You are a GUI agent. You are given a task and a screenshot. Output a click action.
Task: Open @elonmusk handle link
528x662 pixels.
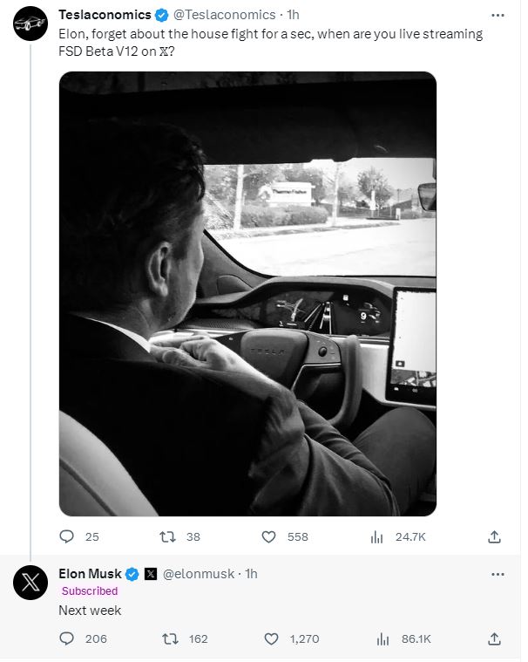click(198, 574)
